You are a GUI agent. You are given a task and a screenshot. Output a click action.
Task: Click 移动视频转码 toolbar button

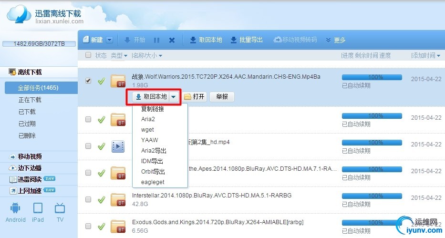[295, 40]
